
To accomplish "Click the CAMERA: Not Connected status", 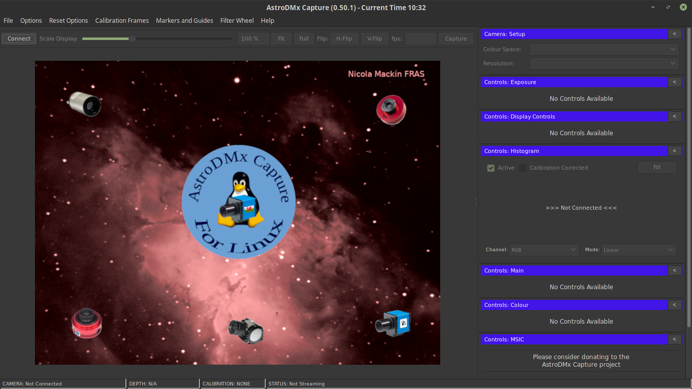I will (32, 384).
